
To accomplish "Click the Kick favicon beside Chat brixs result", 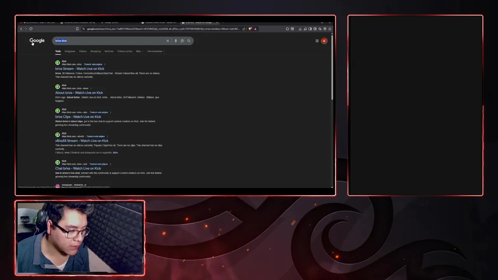I will [x=58, y=162].
